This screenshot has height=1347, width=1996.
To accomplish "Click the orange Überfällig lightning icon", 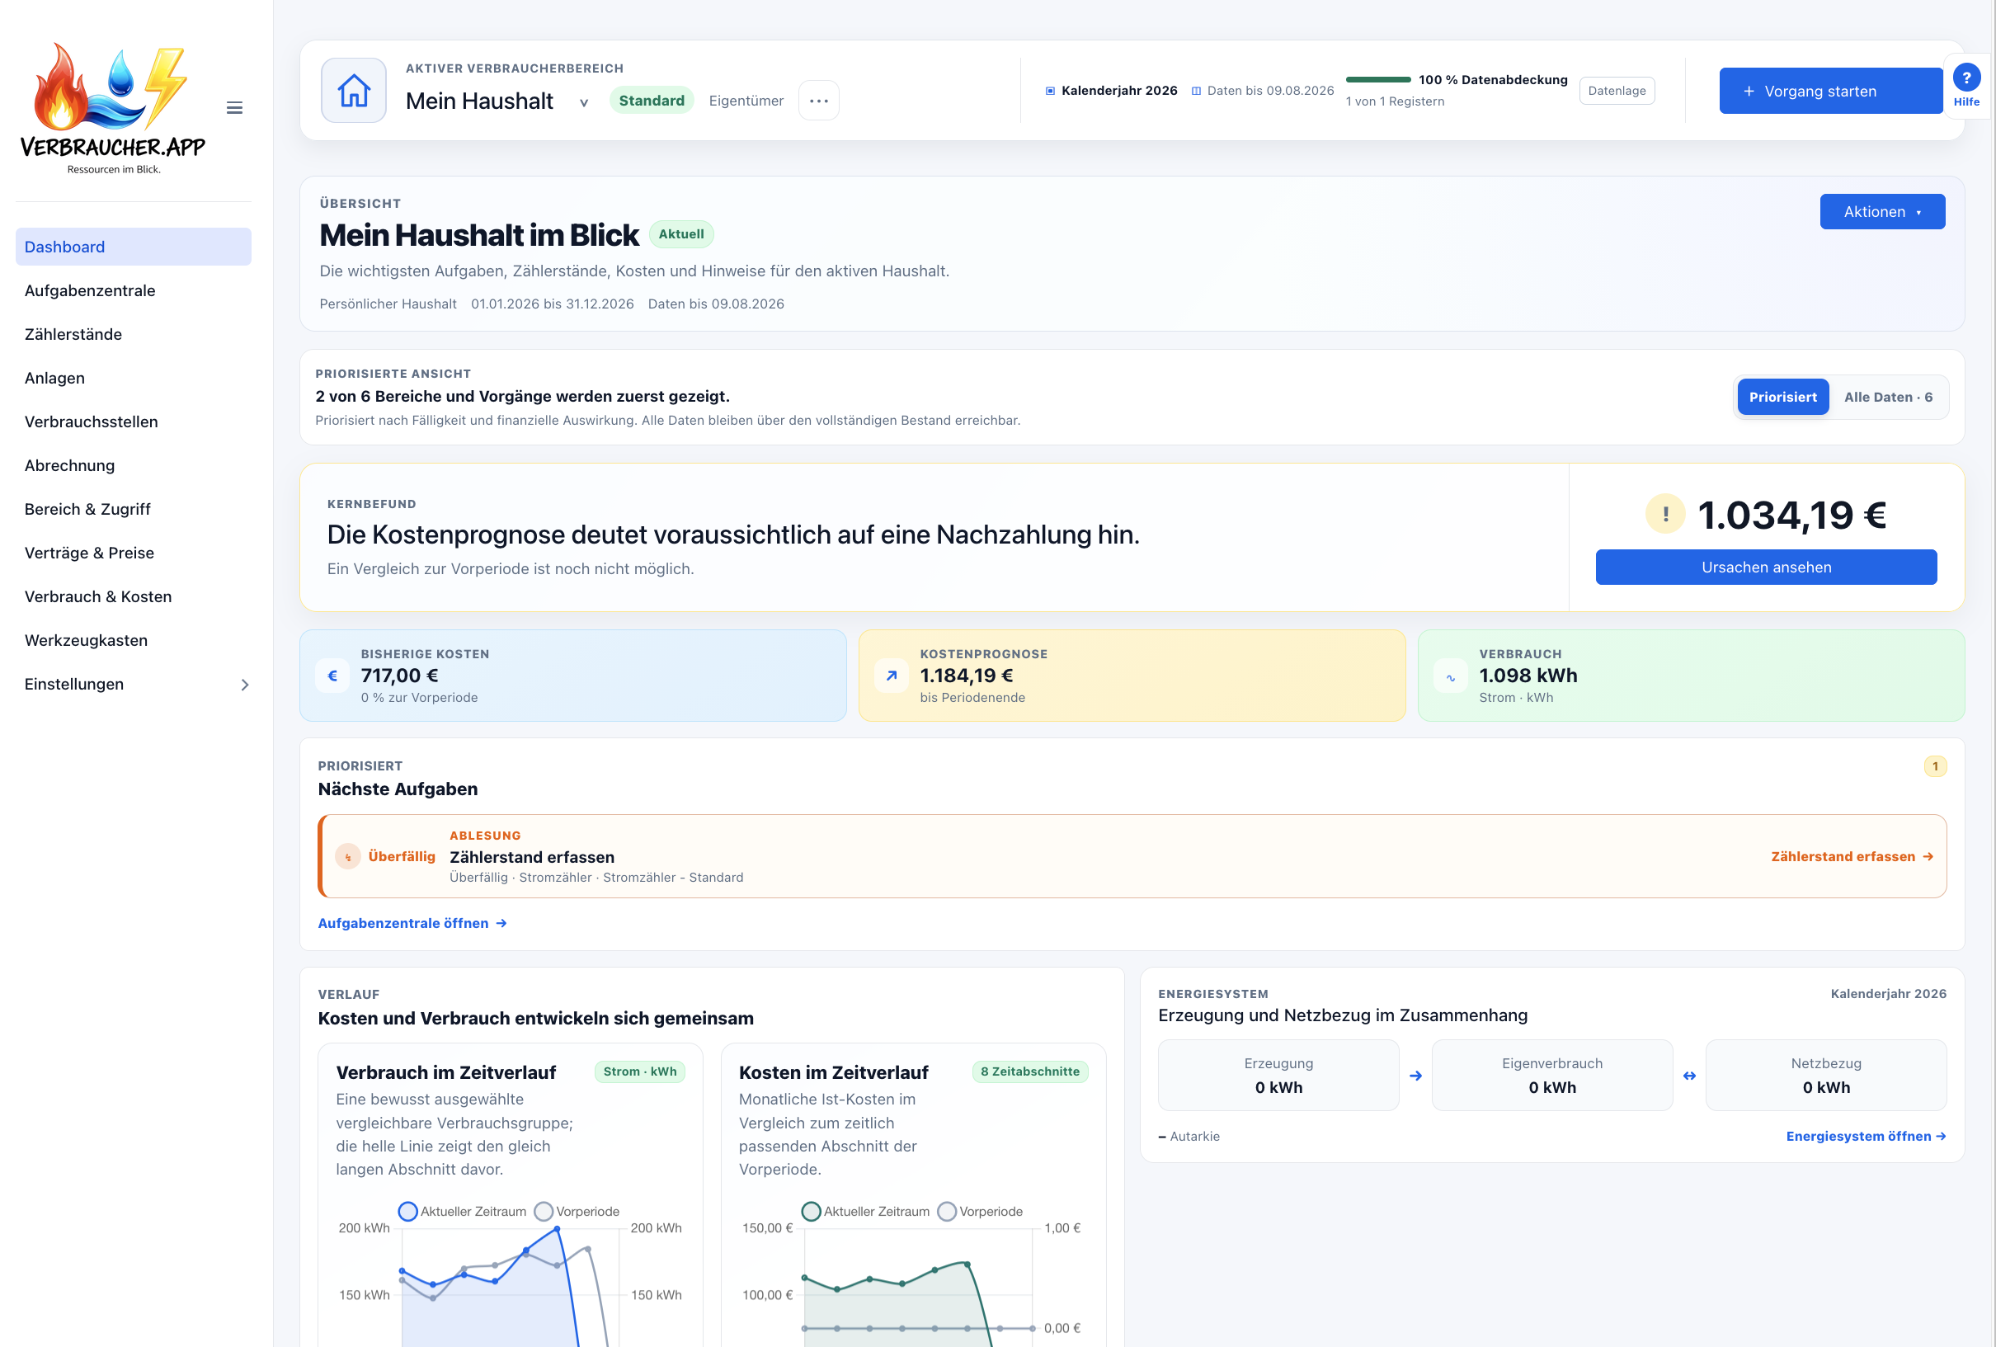I will coord(348,856).
